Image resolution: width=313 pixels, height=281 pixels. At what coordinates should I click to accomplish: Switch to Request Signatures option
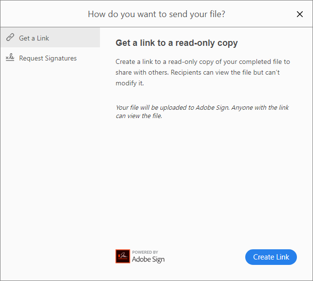pyautogui.click(x=48, y=58)
